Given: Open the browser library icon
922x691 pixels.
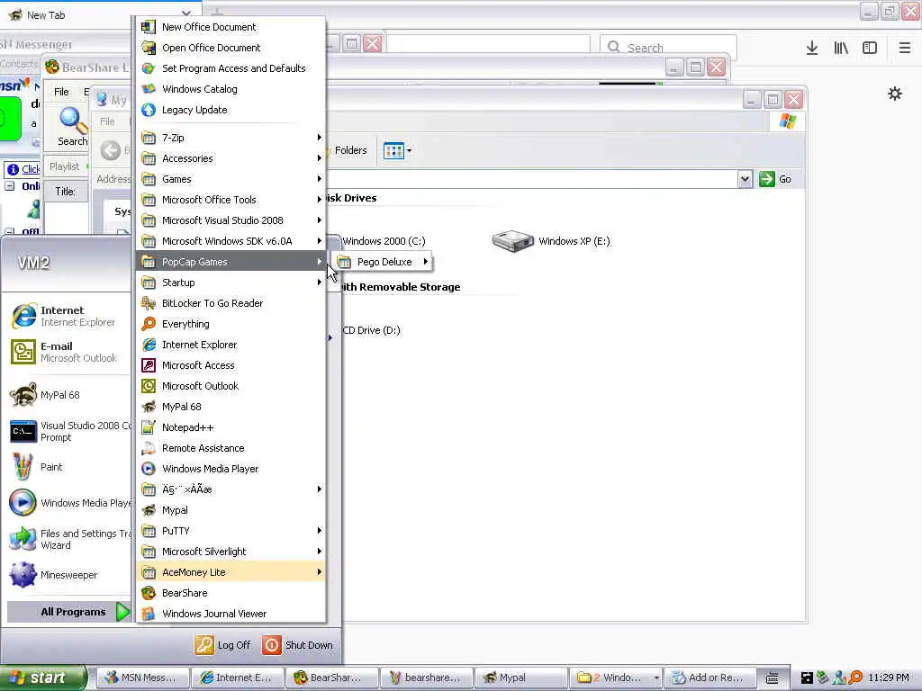Looking at the screenshot, I should [x=841, y=48].
